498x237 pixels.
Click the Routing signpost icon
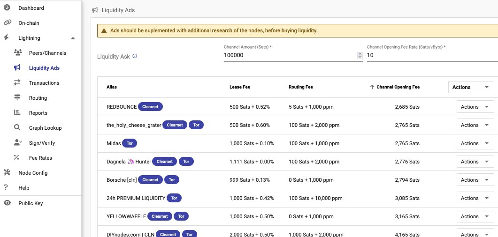point(17,97)
